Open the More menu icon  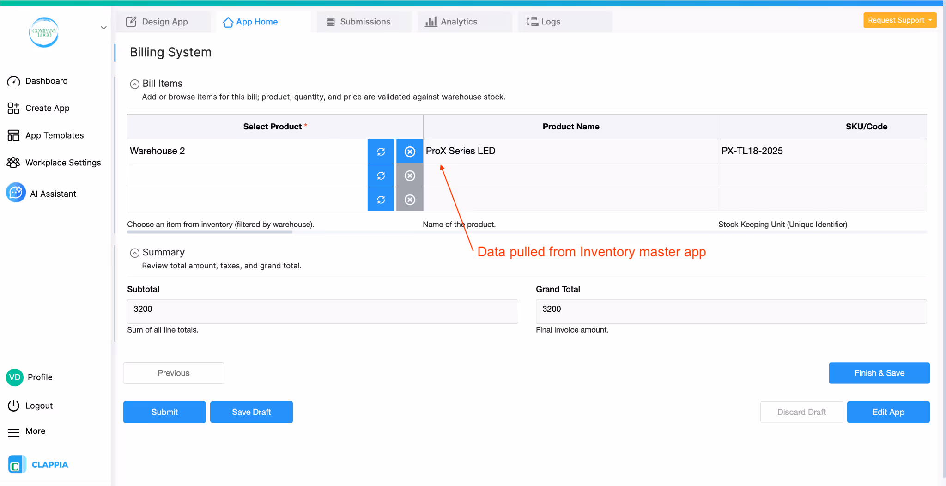pyautogui.click(x=13, y=431)
